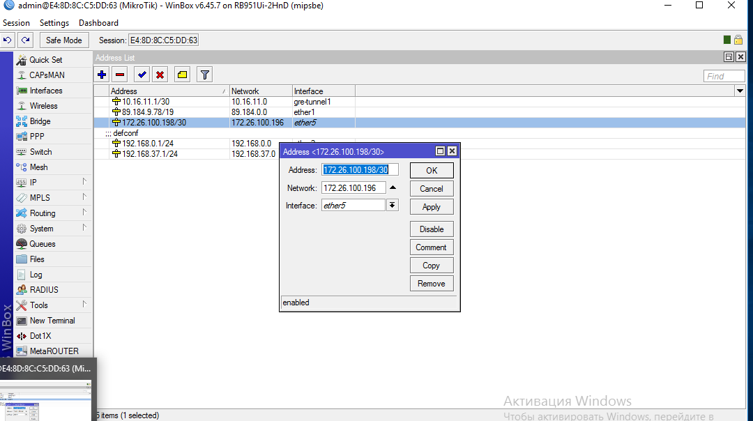Click the padlock icon in toolbar

point(738,40)
